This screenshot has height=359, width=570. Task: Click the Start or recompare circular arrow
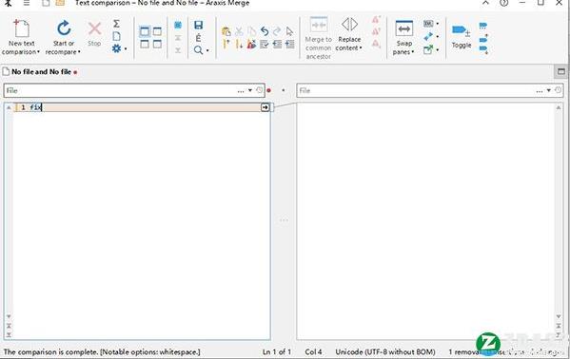(64, 28)
